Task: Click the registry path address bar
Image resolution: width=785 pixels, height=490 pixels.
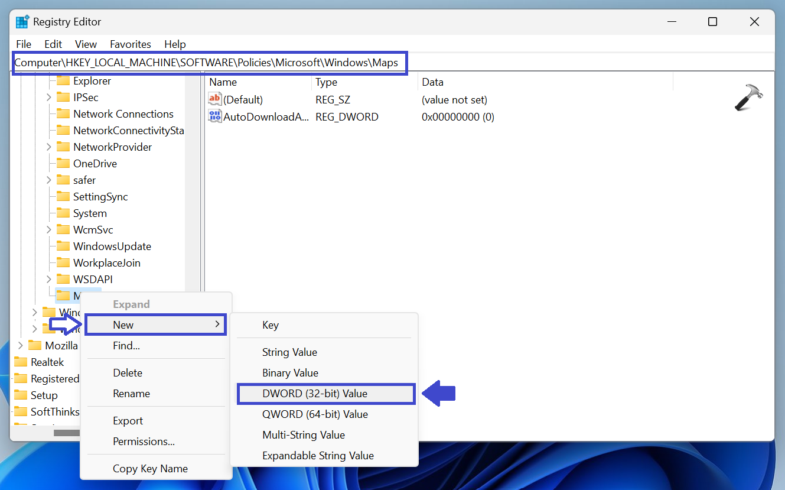Action: 207,62
